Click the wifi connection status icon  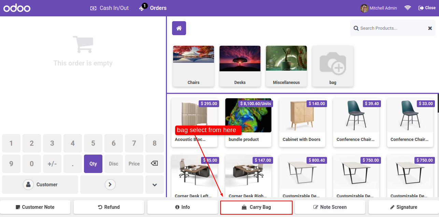[x=408, y=8]
